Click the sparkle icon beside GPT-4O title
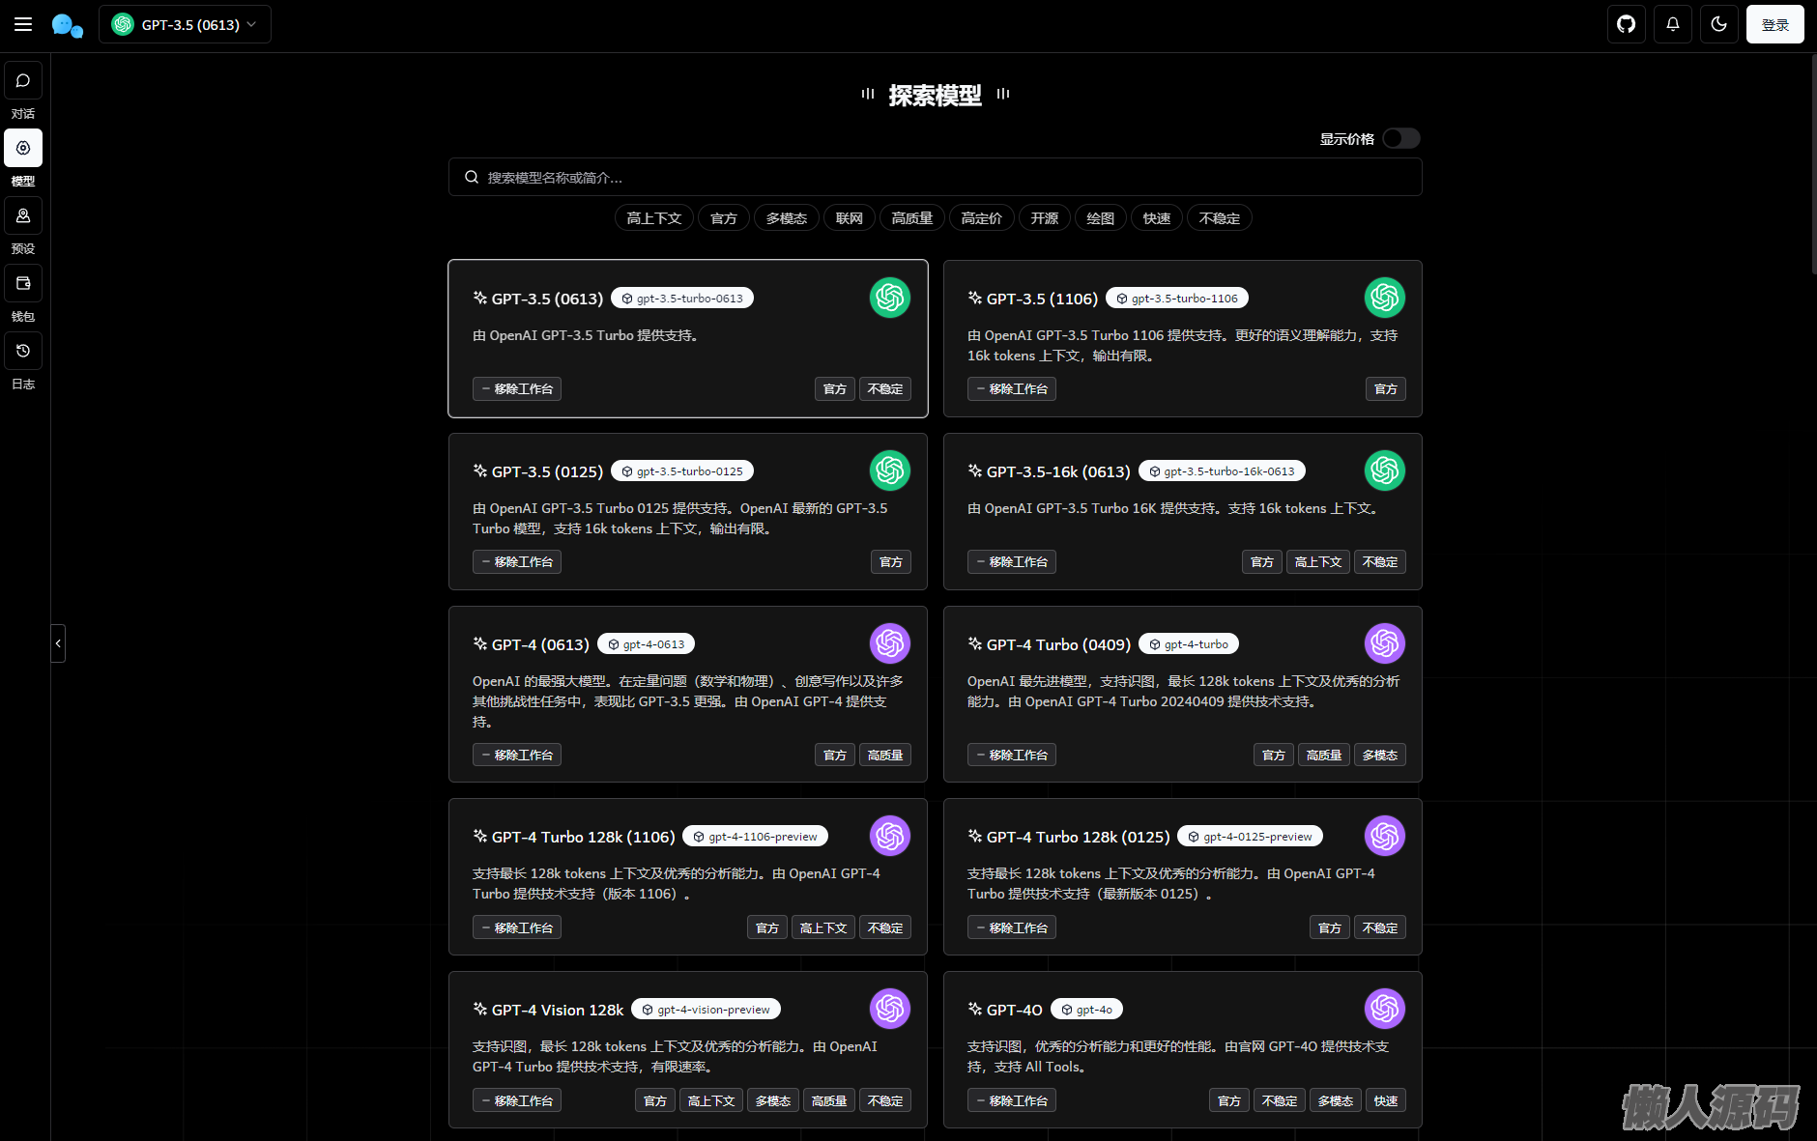Viewport: 1817px width, 1141px height. click(x=975, y=1009)
